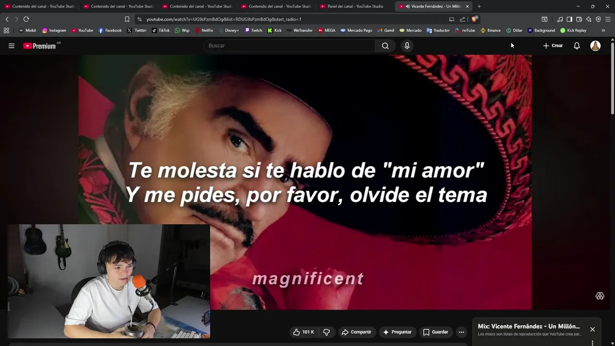Screen dimensions: 615x346
Task: Open the YouTube guide hamburger menu
Action: (x=12, y=46)
